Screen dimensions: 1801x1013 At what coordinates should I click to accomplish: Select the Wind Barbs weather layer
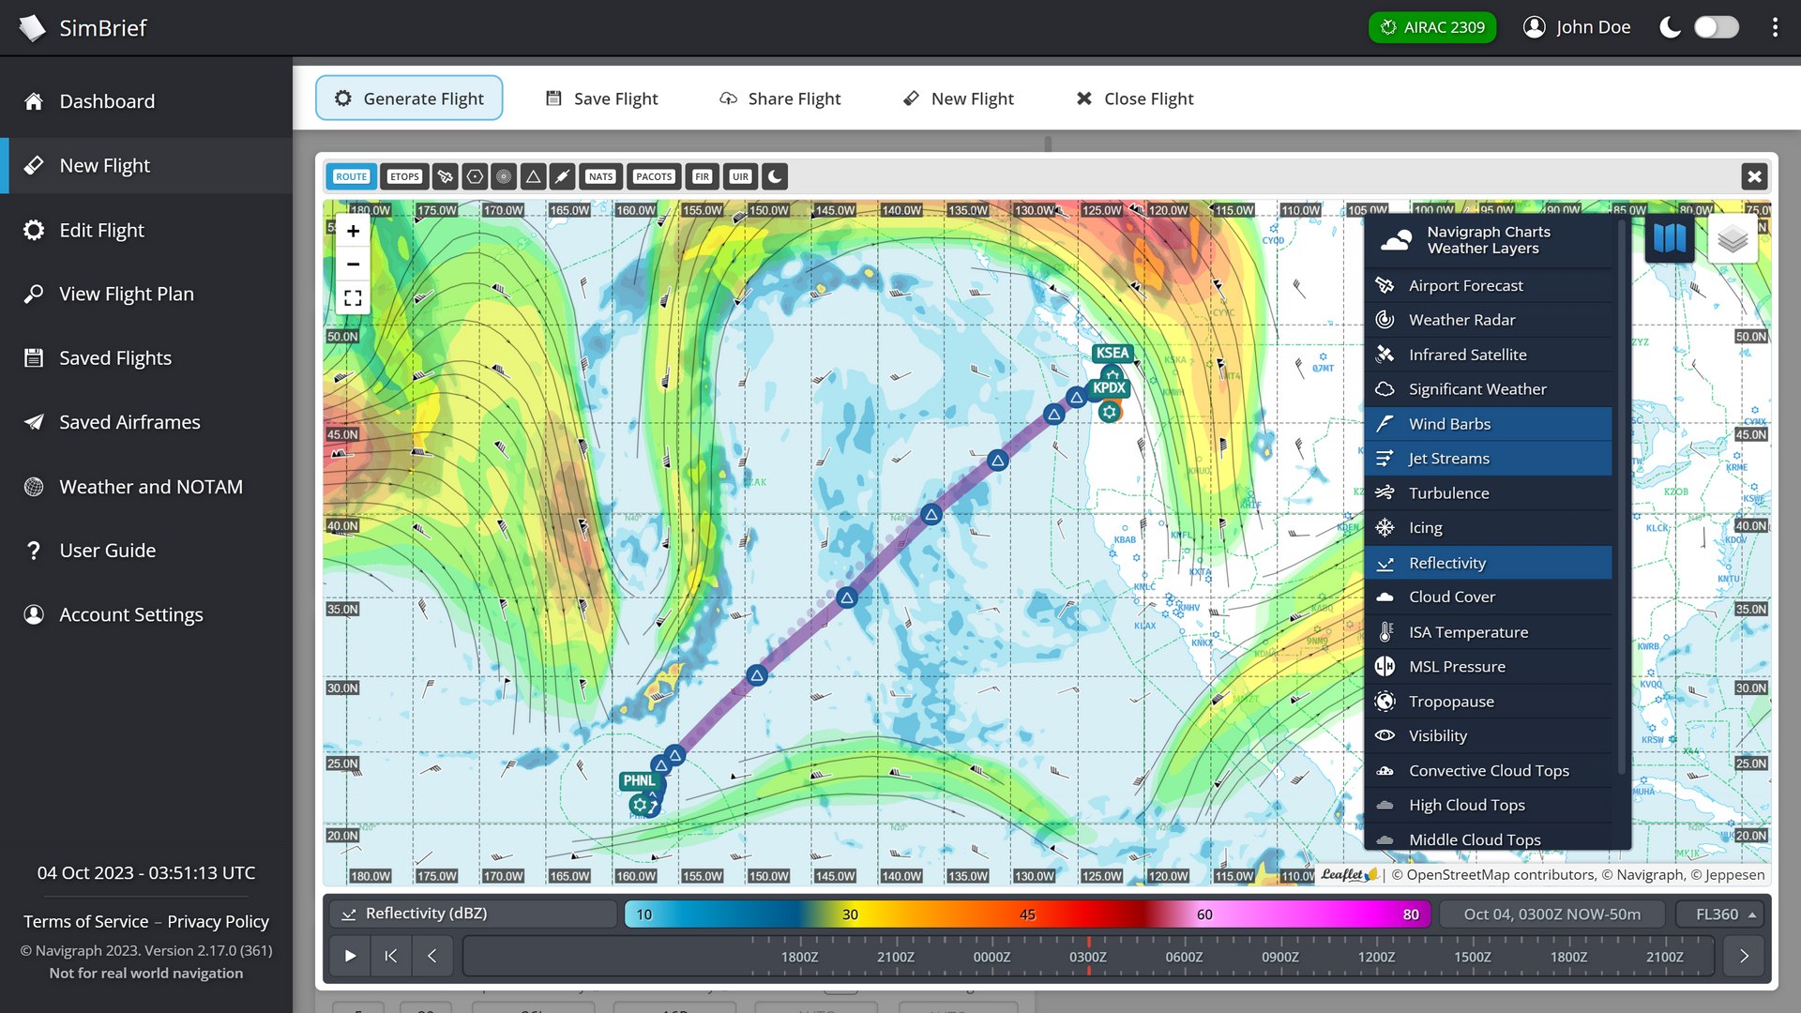coord(1484,423)
